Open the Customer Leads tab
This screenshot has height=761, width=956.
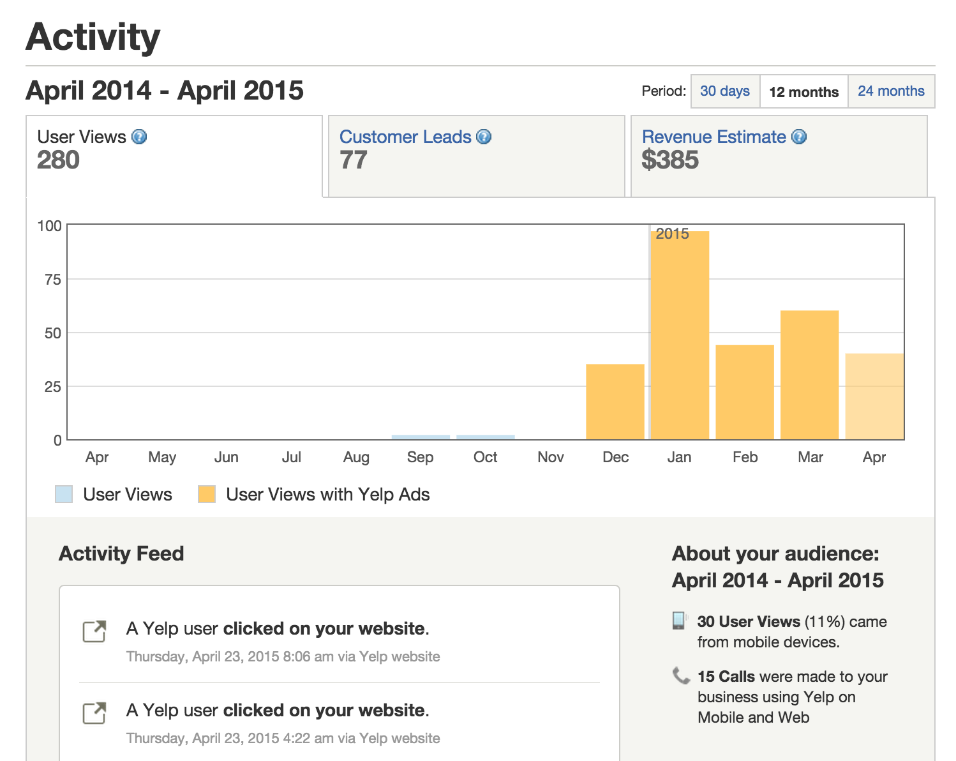pos(476,156)
